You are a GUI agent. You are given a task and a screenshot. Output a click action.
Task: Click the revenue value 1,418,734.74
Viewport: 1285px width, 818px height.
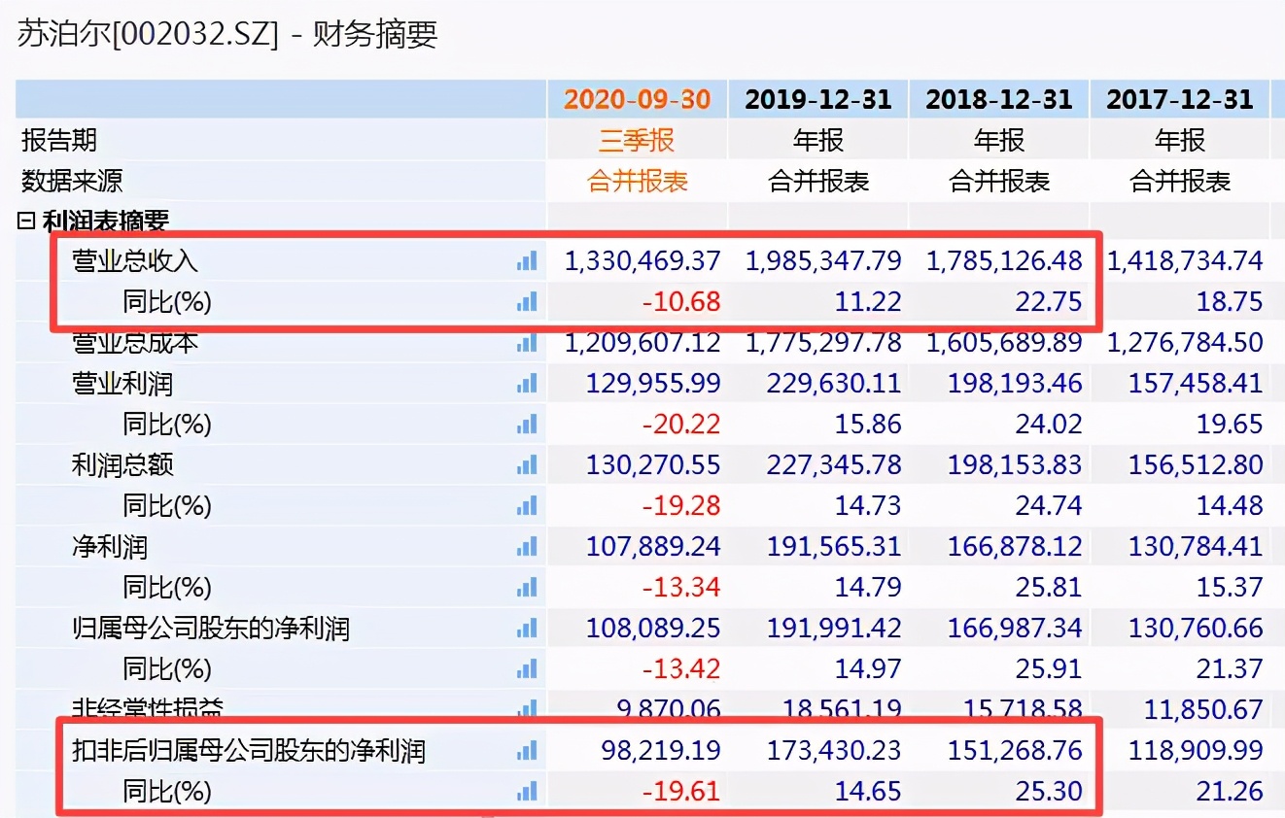(1186, 261)
